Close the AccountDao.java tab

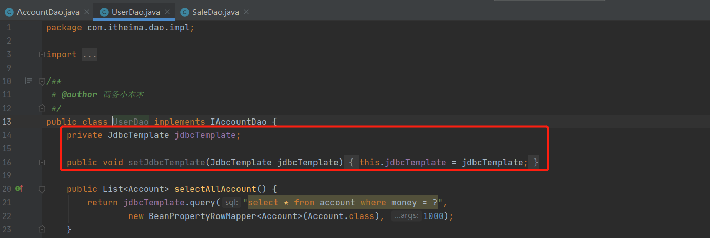point(86,12)
